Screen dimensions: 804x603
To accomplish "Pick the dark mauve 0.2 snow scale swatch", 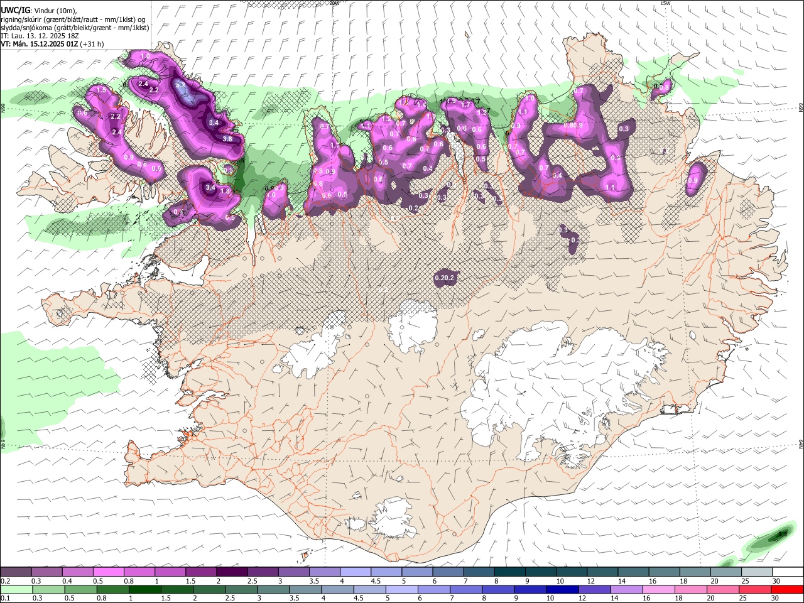I will pyautogui.click(x=16, y=572).
